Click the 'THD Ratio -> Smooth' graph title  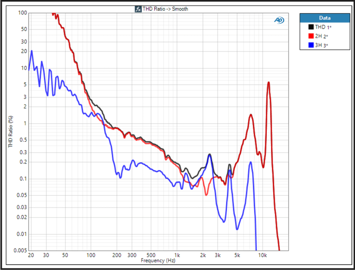165,9
